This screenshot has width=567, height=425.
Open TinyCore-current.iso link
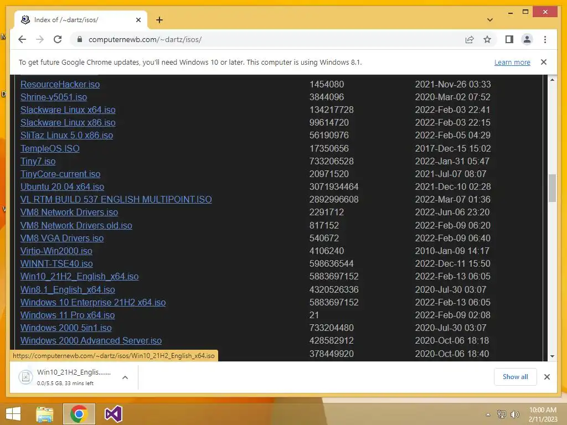pyautogui.click(x=60, y=174)
